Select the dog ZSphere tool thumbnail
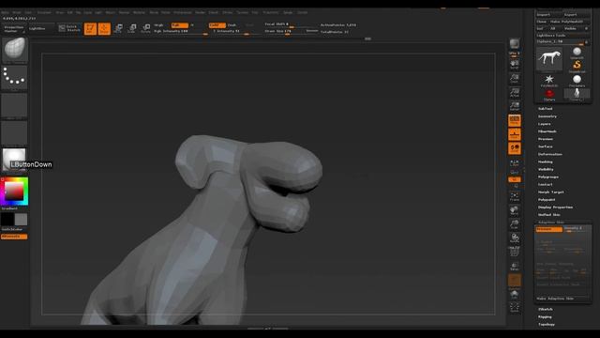This screenshot has width=600, height=338. pyautogui.click(x=549, y=59)
